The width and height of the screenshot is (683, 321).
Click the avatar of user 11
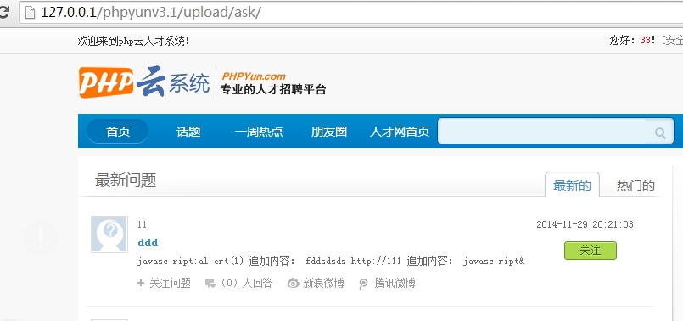point(109,234)
